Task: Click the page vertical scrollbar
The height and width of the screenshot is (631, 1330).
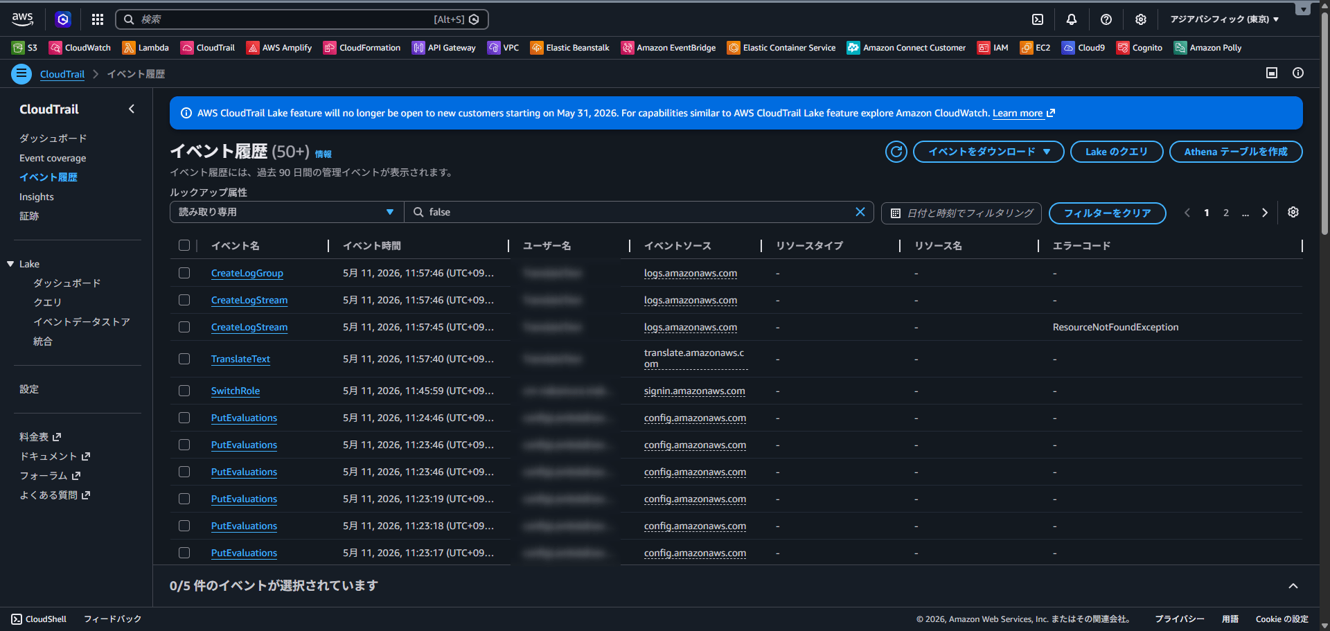Action: tap(1324, 125)
